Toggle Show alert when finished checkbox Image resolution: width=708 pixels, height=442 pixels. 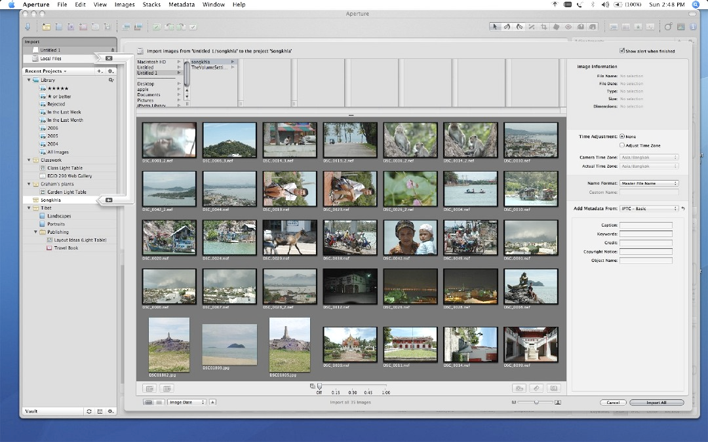(x=622, y=51)
